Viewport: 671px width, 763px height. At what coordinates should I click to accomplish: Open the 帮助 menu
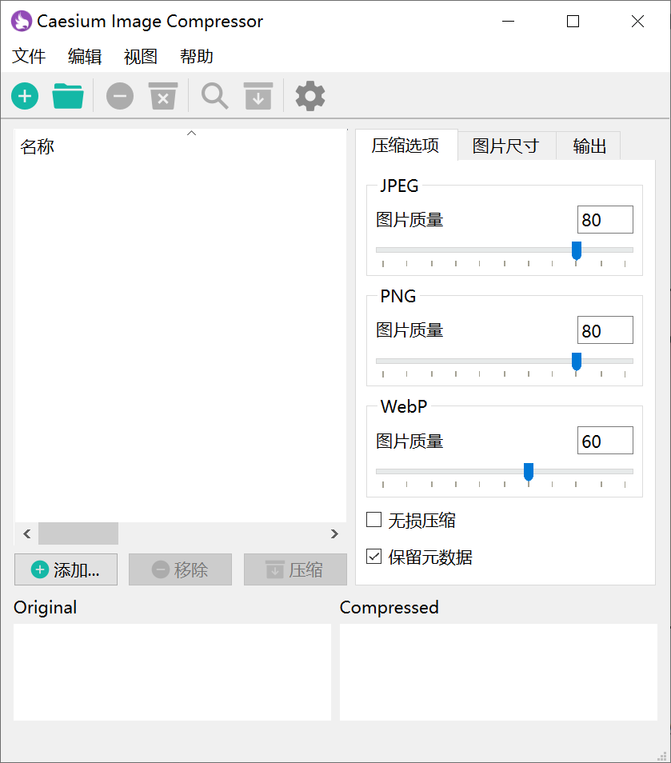tap(197, 56)
